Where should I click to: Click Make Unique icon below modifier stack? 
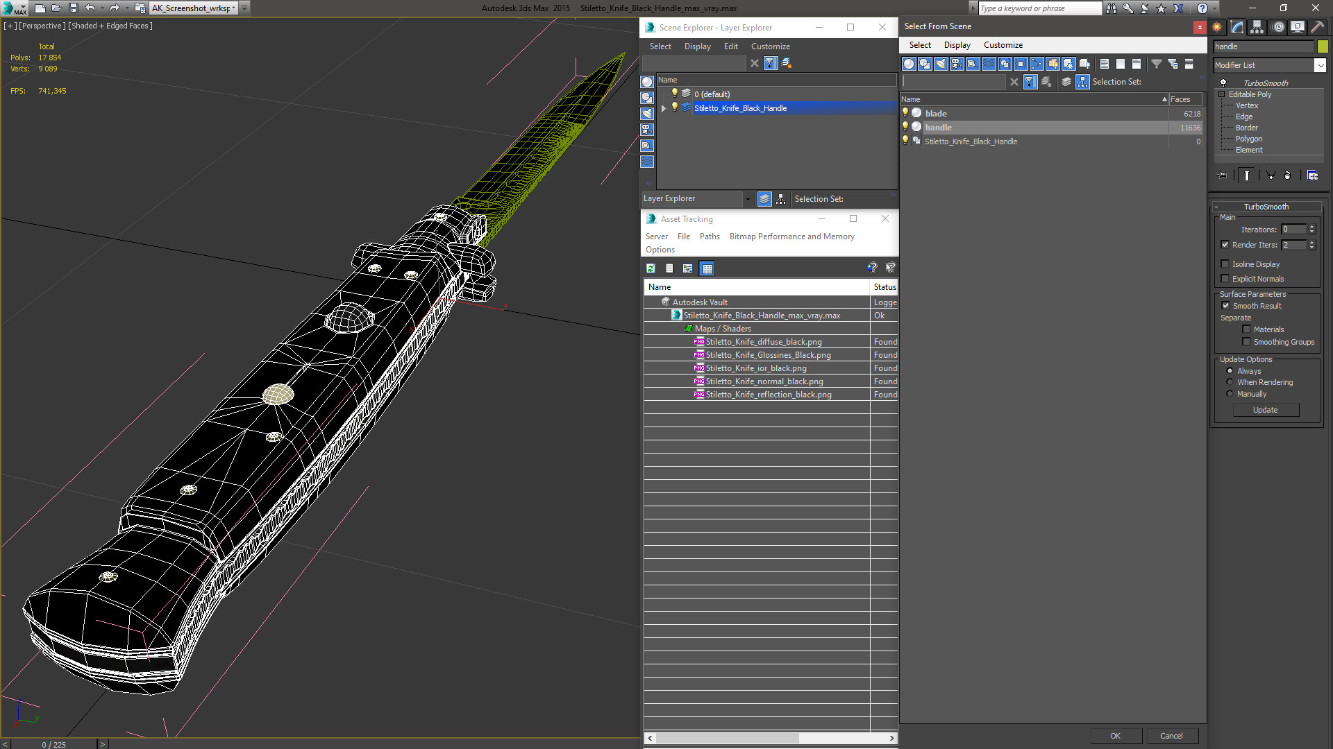tap(1271, 175)
